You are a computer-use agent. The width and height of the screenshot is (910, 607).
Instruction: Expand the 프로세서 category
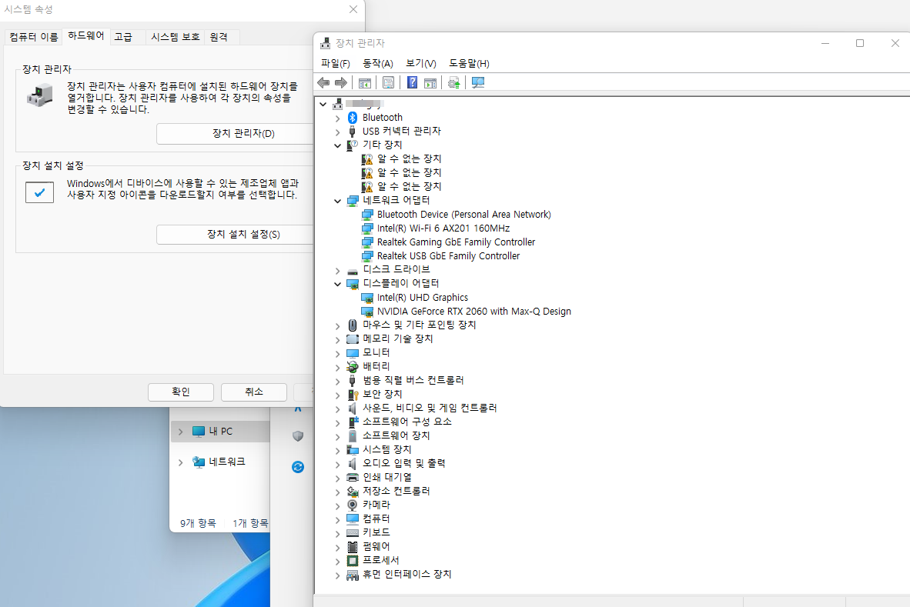pos(337,561)
